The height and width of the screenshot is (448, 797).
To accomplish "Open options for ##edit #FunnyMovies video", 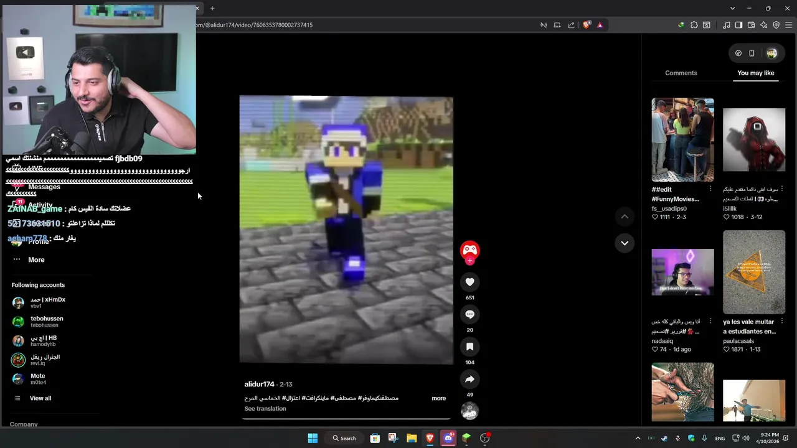I will 710,189.
